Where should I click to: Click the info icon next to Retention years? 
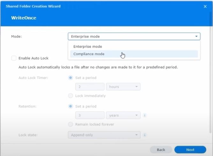click(x=145, y=115)
